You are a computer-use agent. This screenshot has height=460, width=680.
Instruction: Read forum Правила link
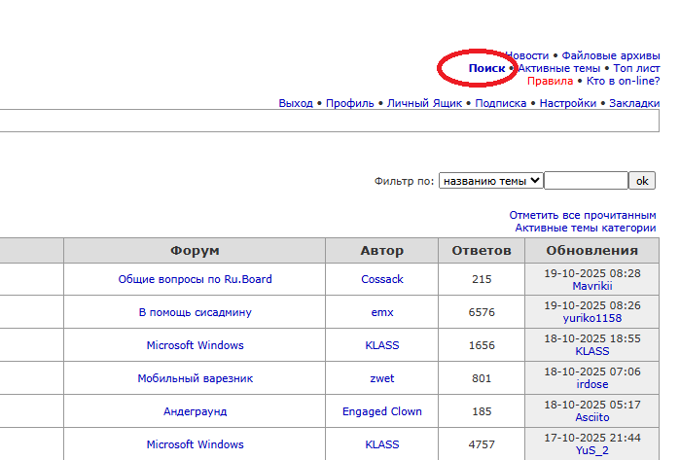[x=550, y=81]
